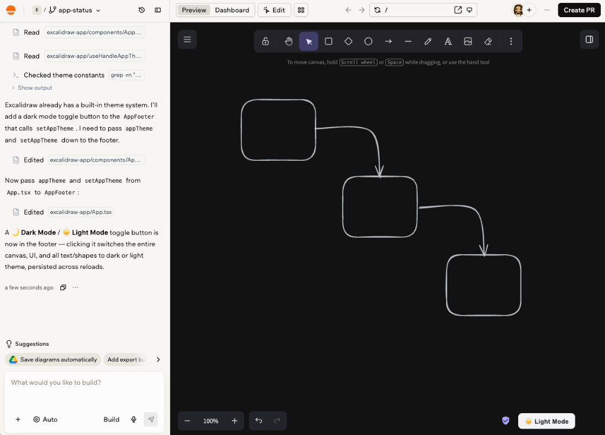Click the redo arrow icon

pyautogui.click(x=277, y=421)
